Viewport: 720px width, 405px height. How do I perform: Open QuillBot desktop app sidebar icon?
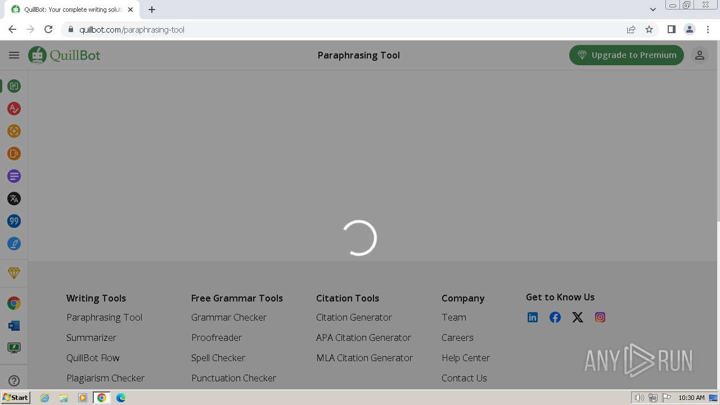[x=14, y=348]
